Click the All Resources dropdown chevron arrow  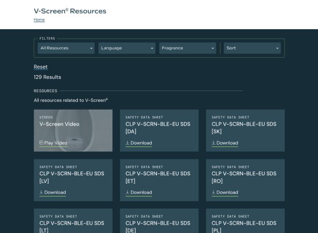[x=91, y=48]
